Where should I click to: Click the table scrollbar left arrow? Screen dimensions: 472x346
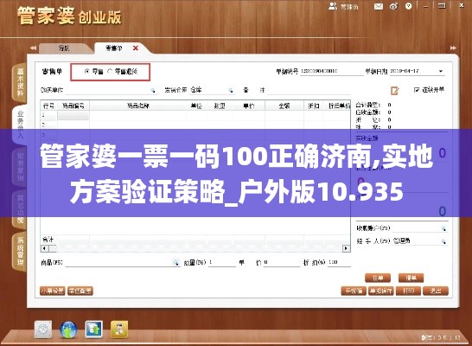pos(45,248)
